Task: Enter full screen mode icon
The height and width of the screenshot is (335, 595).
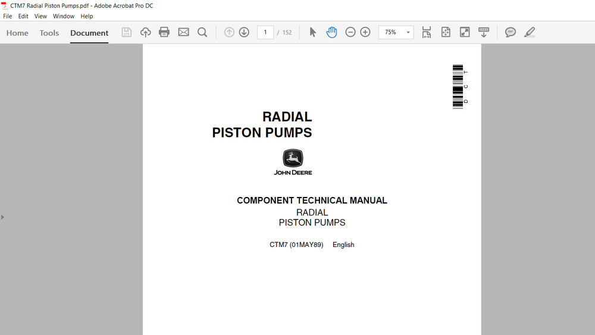Action: [465, 32]
